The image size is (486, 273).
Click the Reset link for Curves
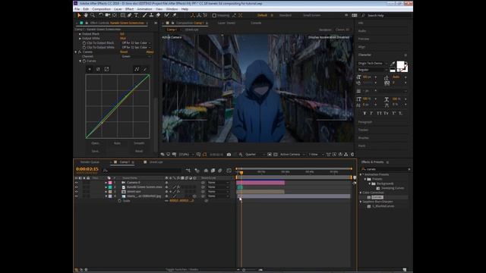(124, 52)
